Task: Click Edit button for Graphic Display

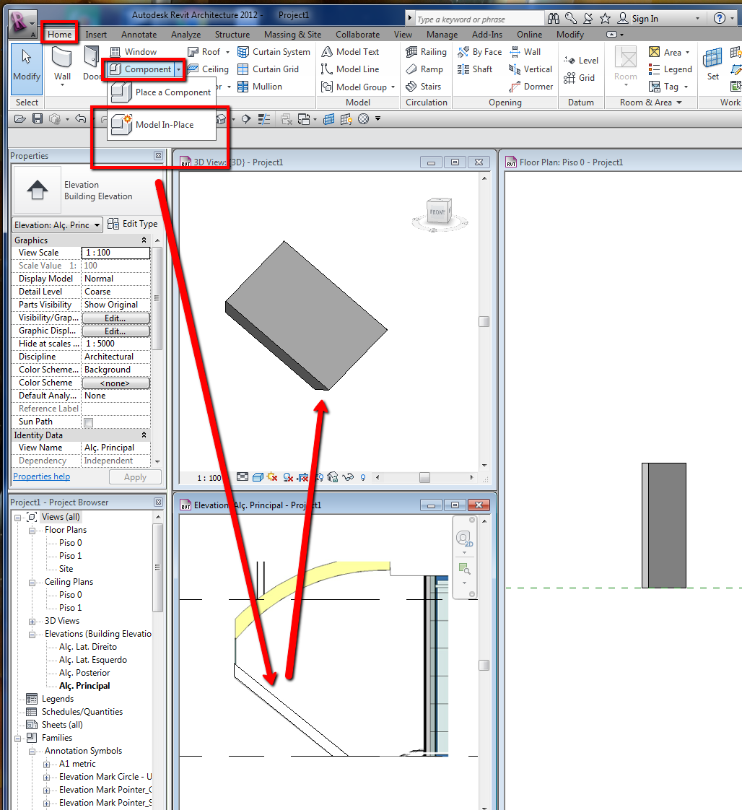Action: (x=115, y=331)
